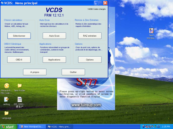
Task: Open the Applications section
Action: (54, 60)
